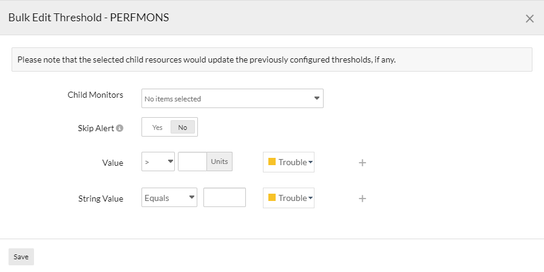The image size is (544, 272).
Task: Click the Value threshold input field
Action: point(192,162)
